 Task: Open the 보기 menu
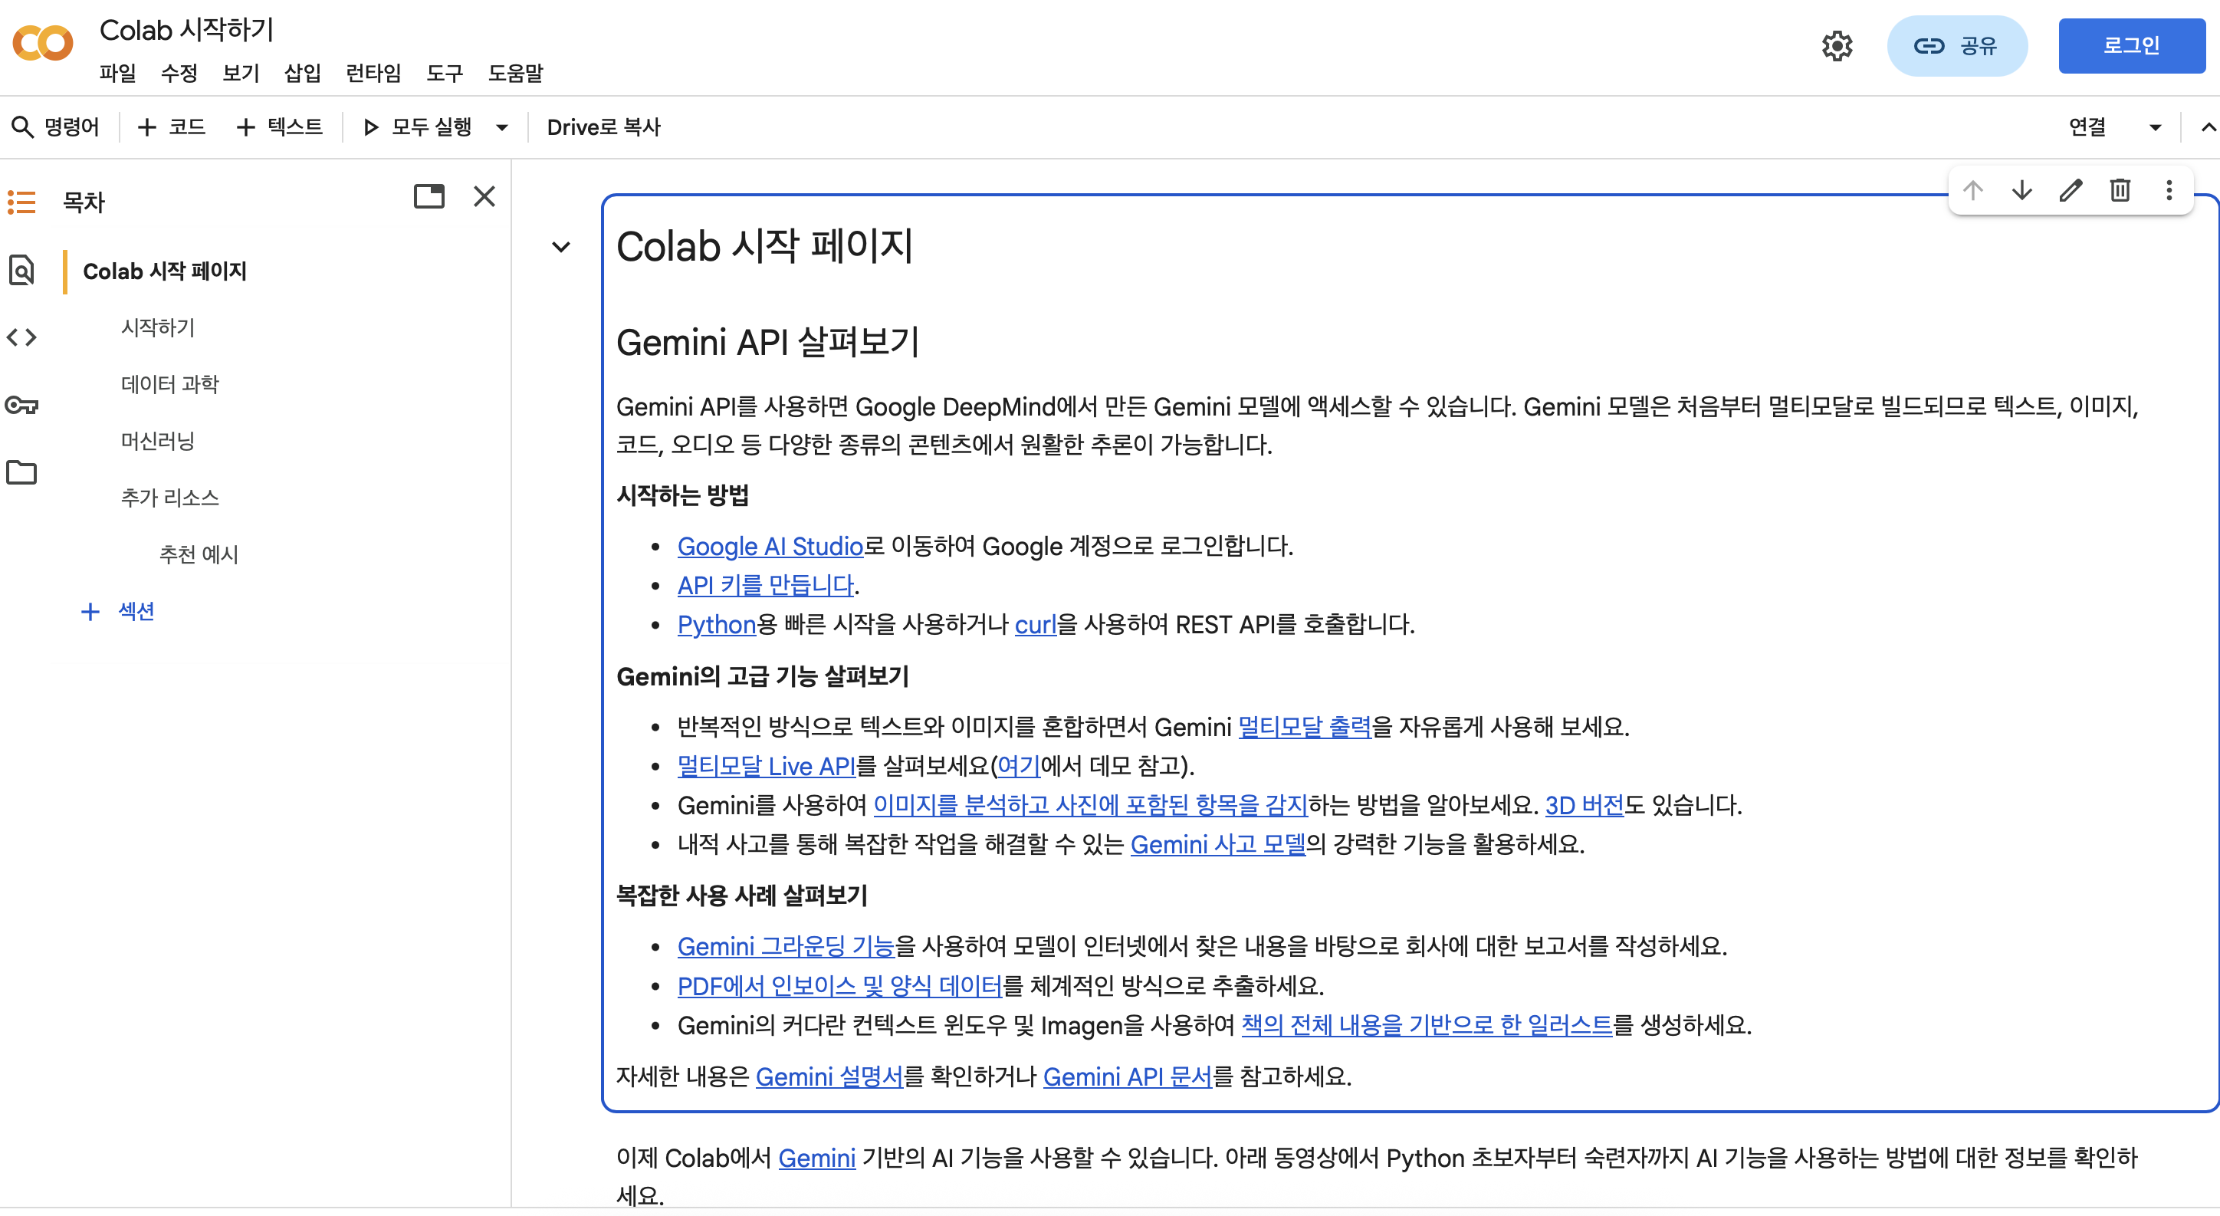(241, 74)
